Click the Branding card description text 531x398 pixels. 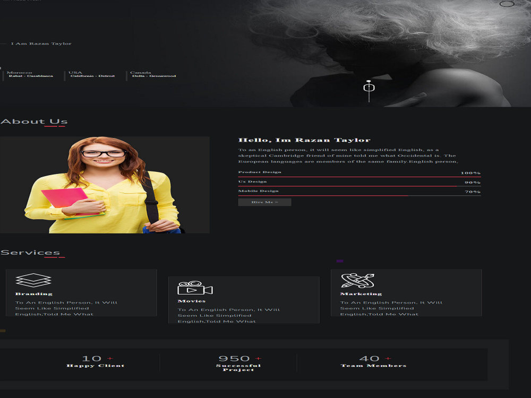pos(66,308)
